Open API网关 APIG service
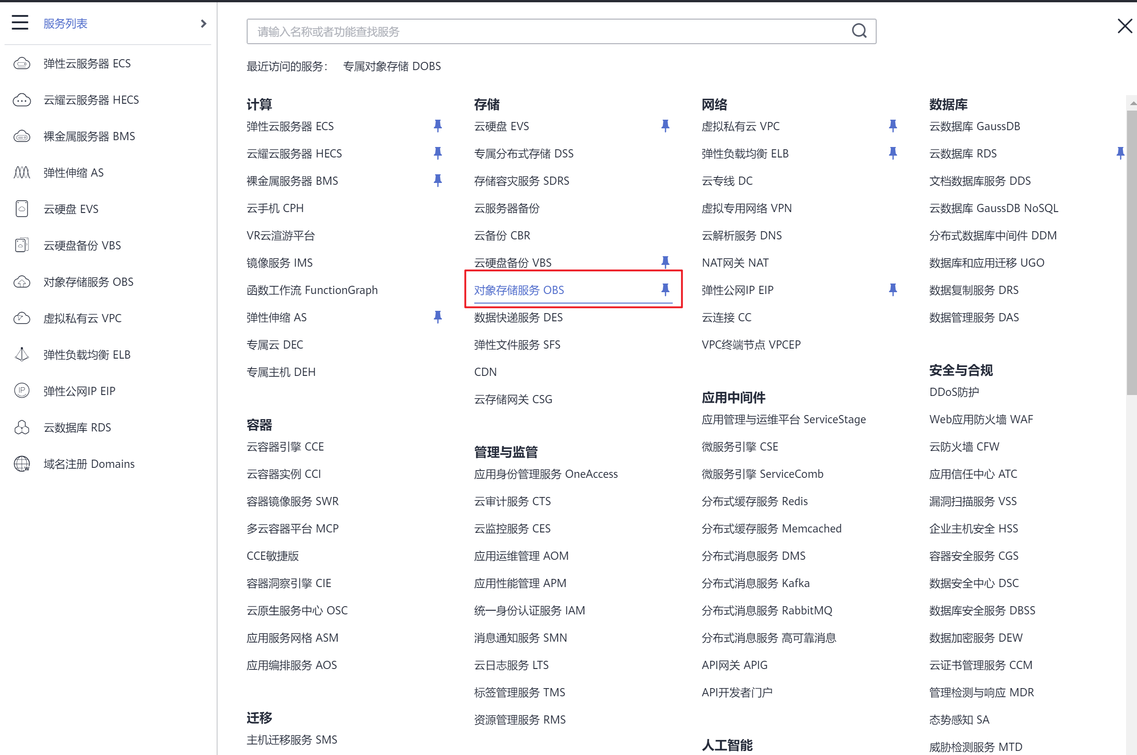Viewport: 1137px width, 755px height. [734, 665]
